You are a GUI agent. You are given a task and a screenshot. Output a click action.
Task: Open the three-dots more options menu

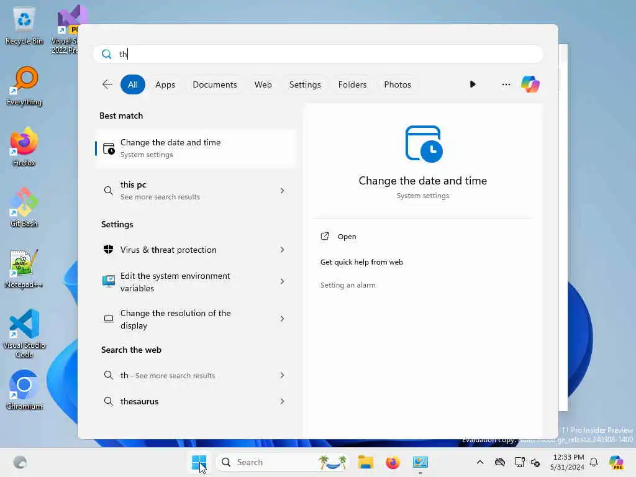pos(506,84)
